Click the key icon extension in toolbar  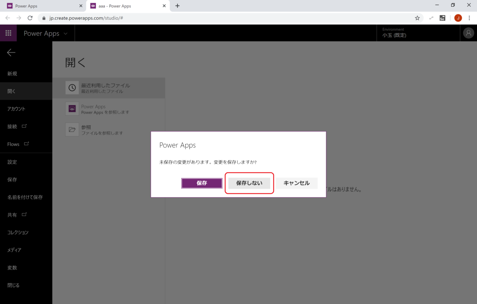(431, 18)
